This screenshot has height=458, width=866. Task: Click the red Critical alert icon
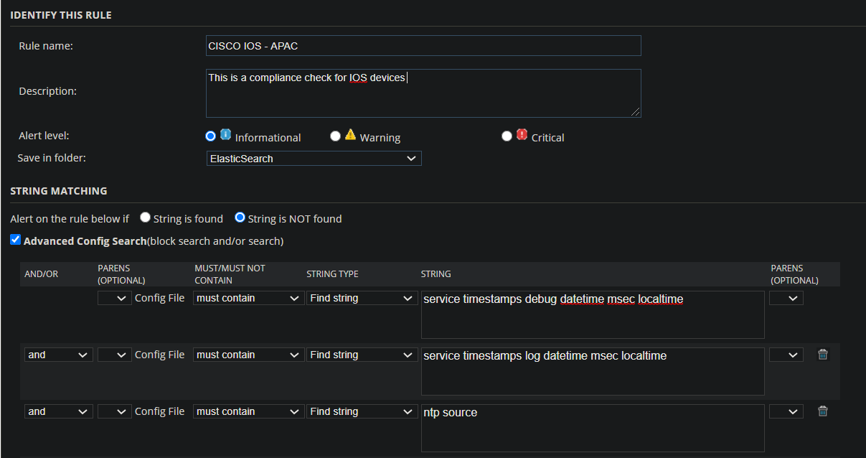point(522,134)
